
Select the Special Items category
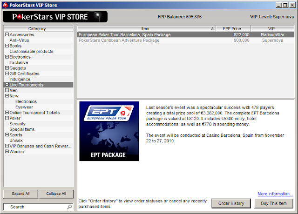point(22,129)
